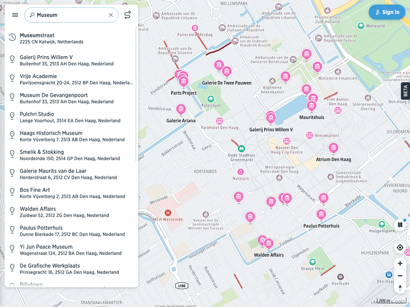Reset map compass orientation
This screenshot has height=307, width=410.
[x=400, y=287]
